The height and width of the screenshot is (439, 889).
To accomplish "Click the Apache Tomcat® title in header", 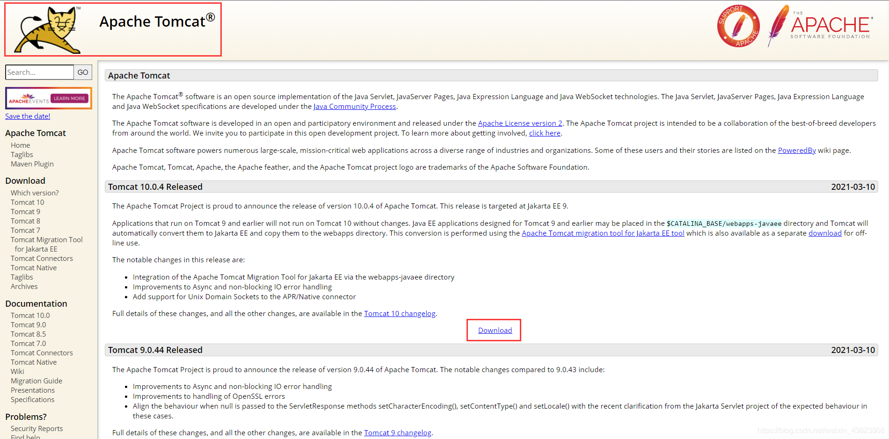I will click(157, 22).
